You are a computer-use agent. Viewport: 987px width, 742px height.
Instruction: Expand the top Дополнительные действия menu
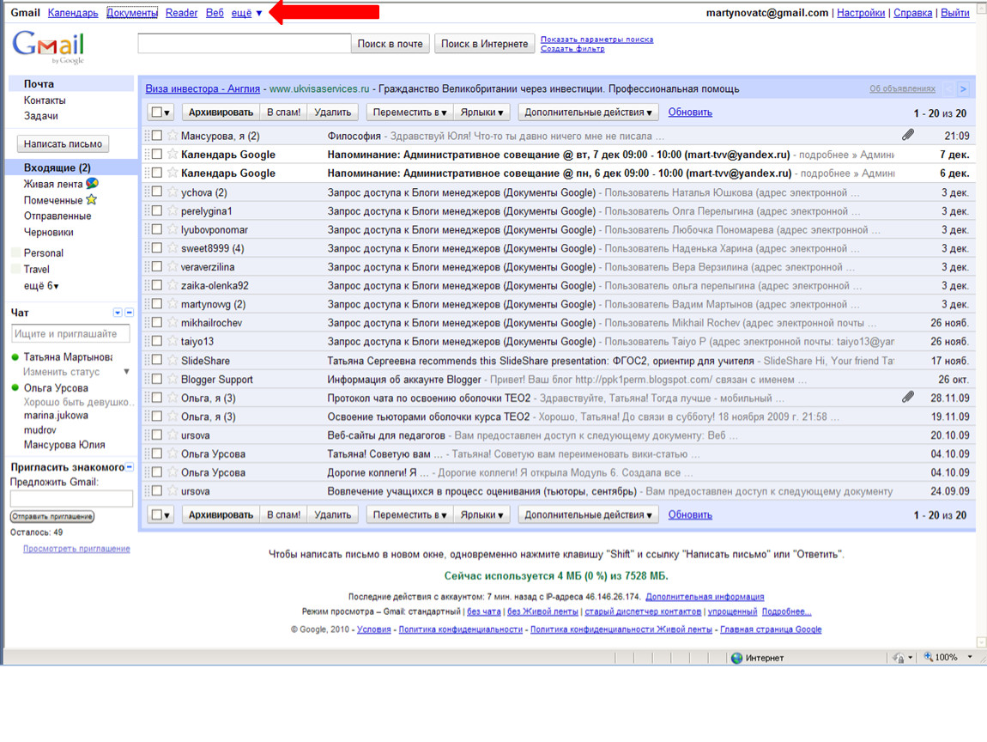(x=588, y=113)
